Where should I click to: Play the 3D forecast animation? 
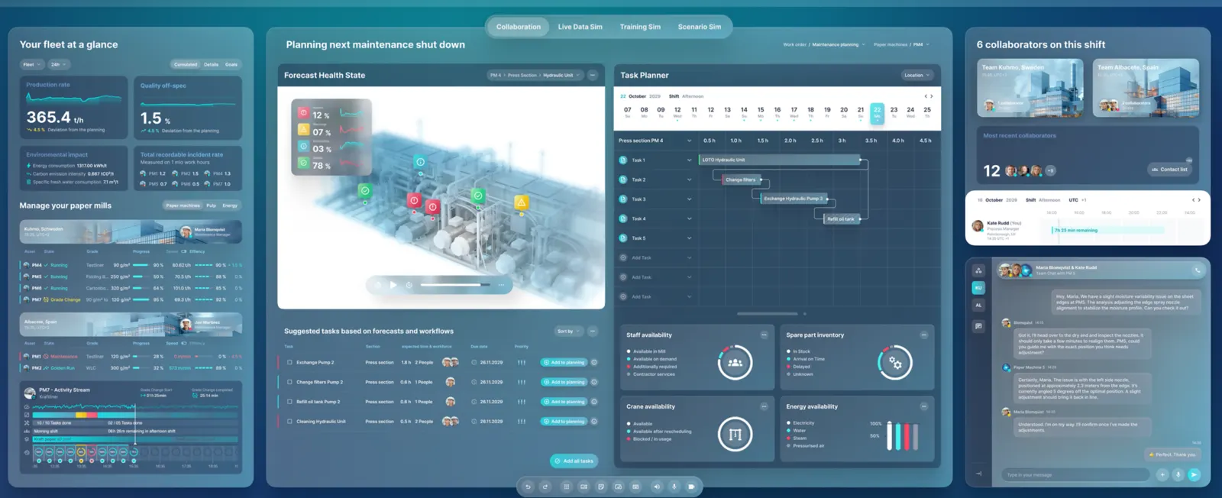pyautogui.click(x=393, y=285)
